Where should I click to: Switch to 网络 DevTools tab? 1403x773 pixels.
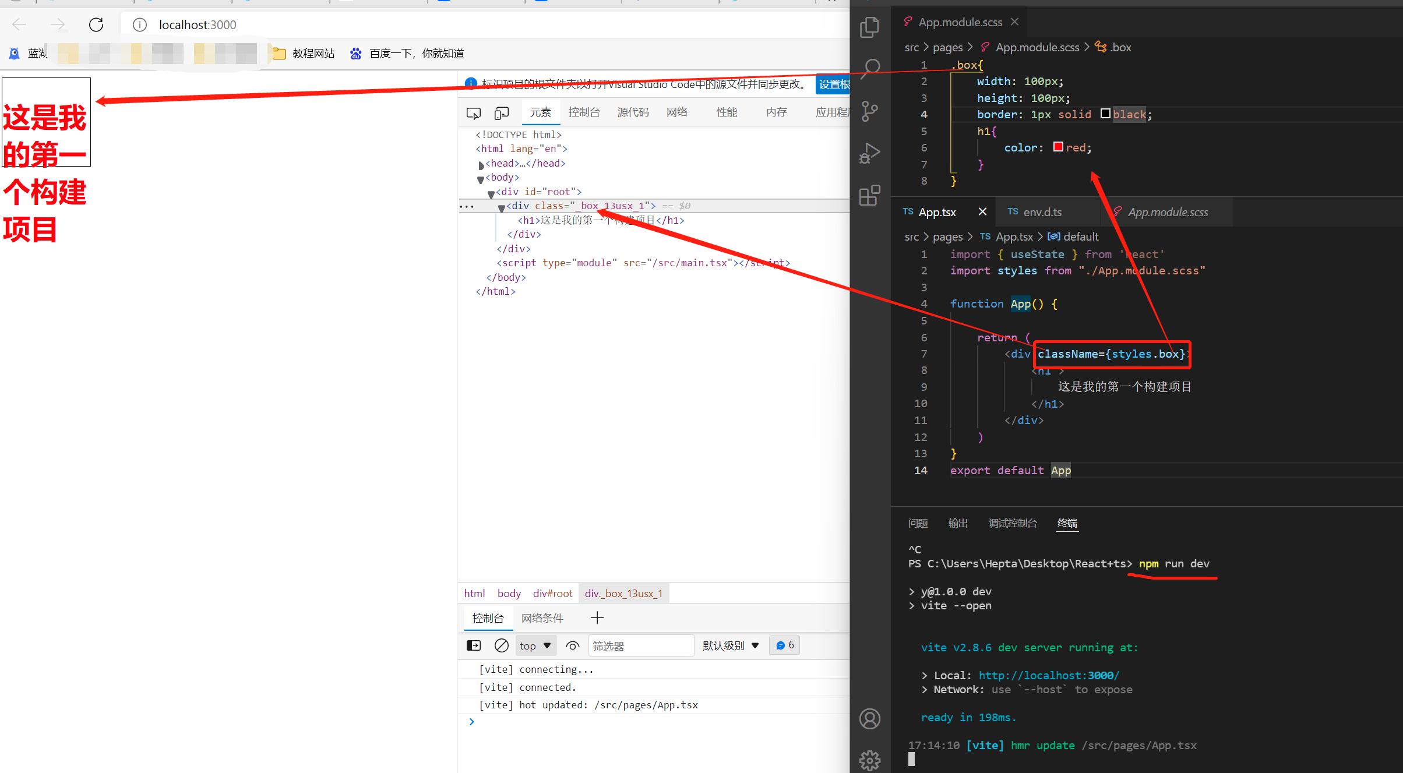[677, 112]
